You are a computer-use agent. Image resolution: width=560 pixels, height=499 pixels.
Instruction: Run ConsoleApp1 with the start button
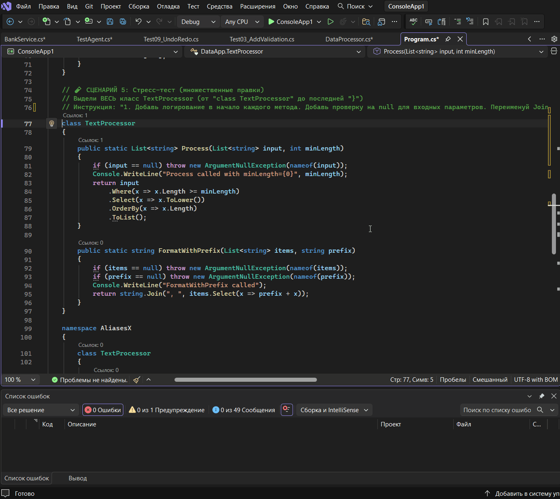coord(290,22)
